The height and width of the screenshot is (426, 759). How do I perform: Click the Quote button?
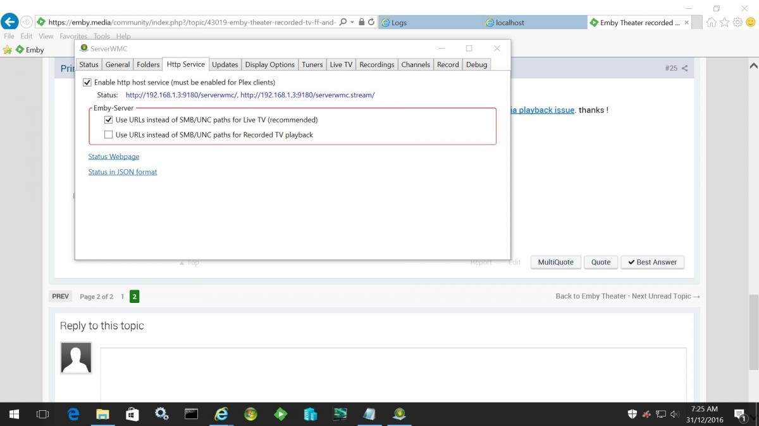(x=601, y=262)
